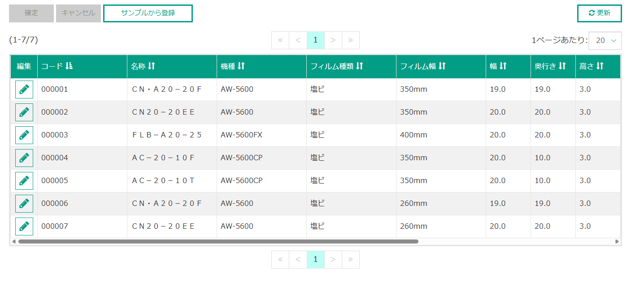Image resolution: width=631 pixels, height=282 pixels.
Task: Go to page 1 in top pagination
Action: (x=315, y=40)
